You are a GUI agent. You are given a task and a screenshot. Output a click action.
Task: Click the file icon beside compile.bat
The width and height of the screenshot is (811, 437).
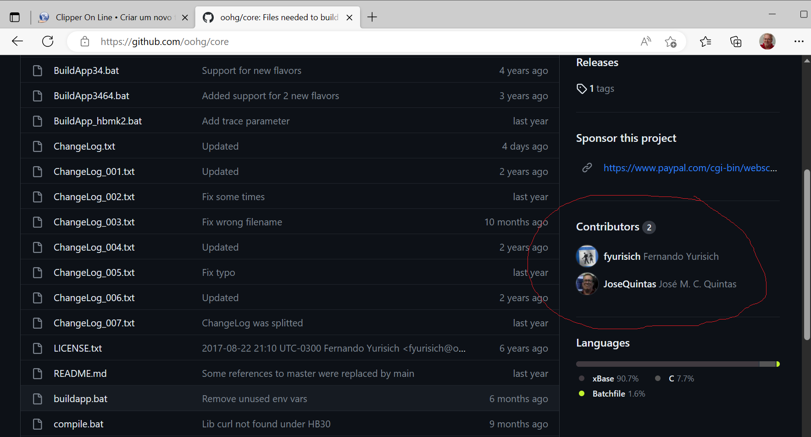click(x=38, y=424)
